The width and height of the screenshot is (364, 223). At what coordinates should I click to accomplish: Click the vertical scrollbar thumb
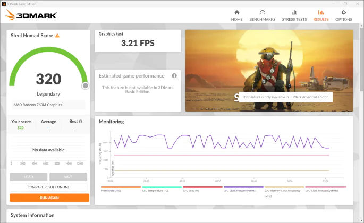pyautogui.click(x=361, y=59)
